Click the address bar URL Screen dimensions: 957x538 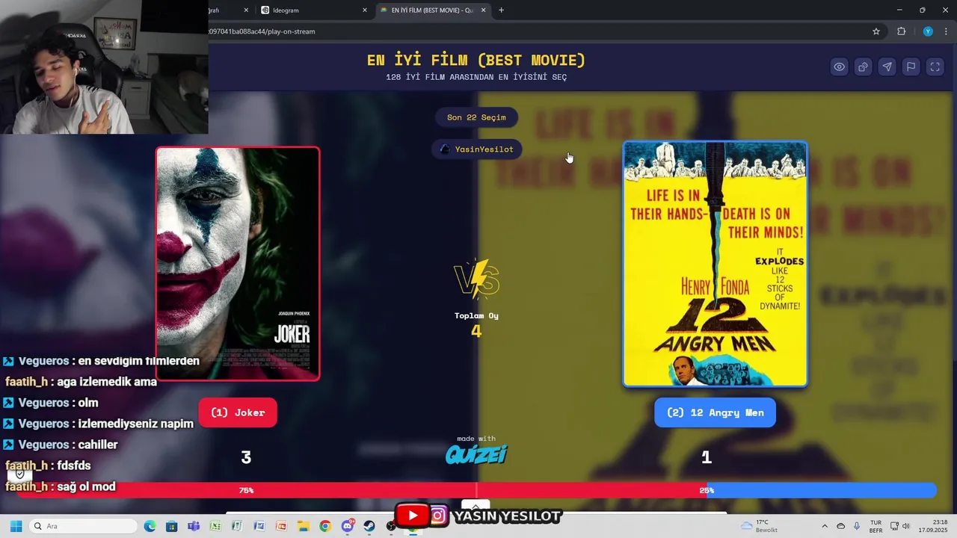click(262, 31)
